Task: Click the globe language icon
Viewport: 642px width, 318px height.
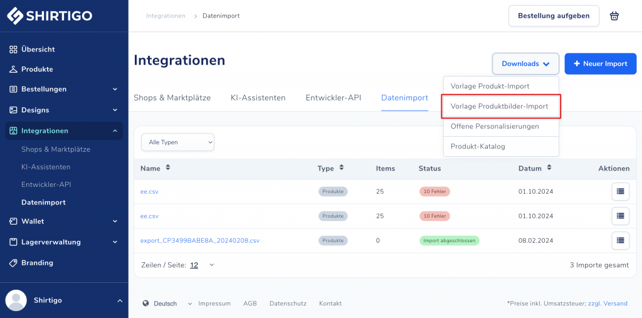Action: [145, 304]
